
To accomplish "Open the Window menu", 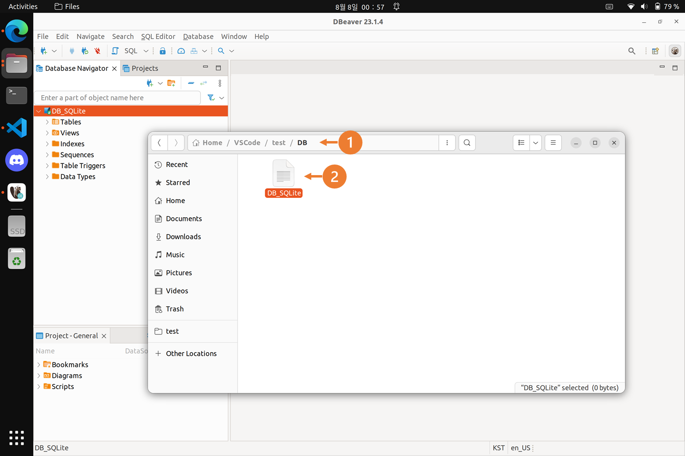I will tap(234, 36).
